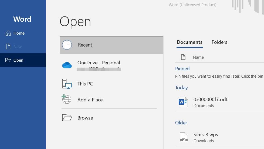The image size is (264, 149).
Task: Click the open folder icon beside Open
Action: pos(8,60)
